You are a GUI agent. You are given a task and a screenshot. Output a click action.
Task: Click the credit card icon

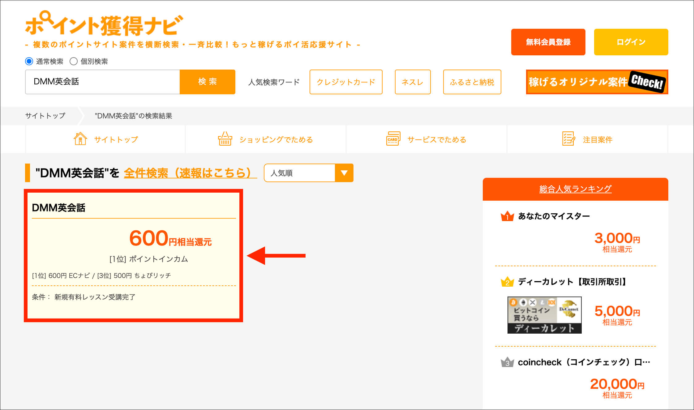(393, 139)
